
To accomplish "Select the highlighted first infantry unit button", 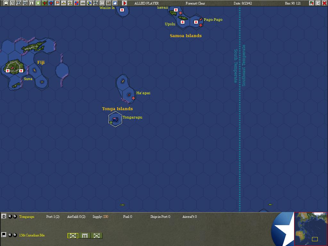I will [x=73, y=236].
